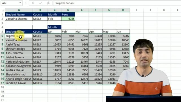Select column F header
The height and width of the screenshot is (102, 181).
pos(96,10)
